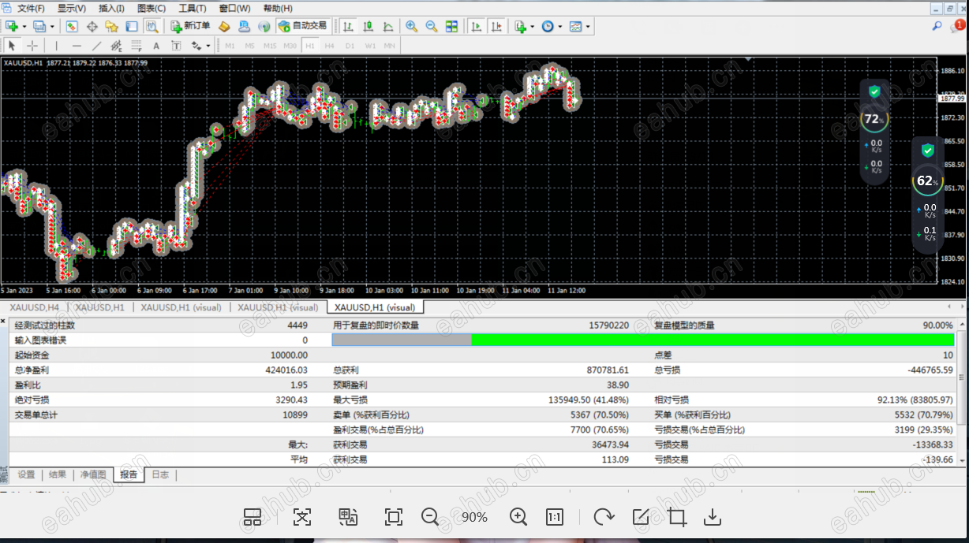Switch timeframe to M15

pos(270,46)
